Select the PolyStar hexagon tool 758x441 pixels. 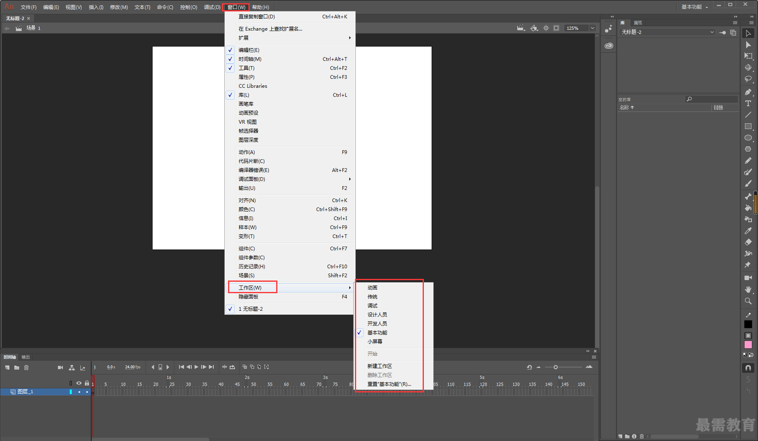tap(748, 149)
